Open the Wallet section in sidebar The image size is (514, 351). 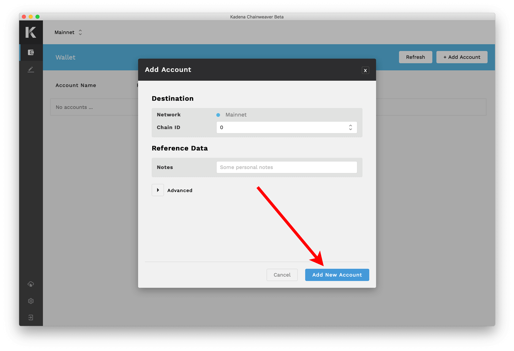coord(31,52)
